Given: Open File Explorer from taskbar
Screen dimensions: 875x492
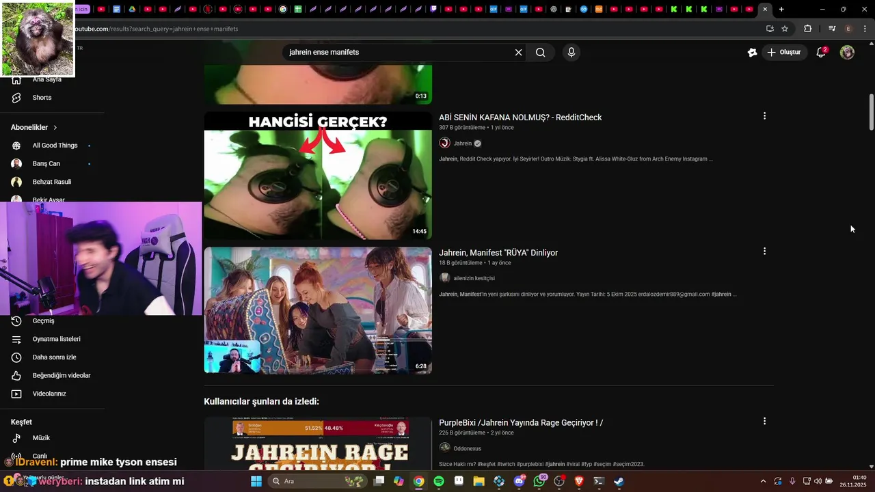Looking at the screenshot, I should coord(479,481).
